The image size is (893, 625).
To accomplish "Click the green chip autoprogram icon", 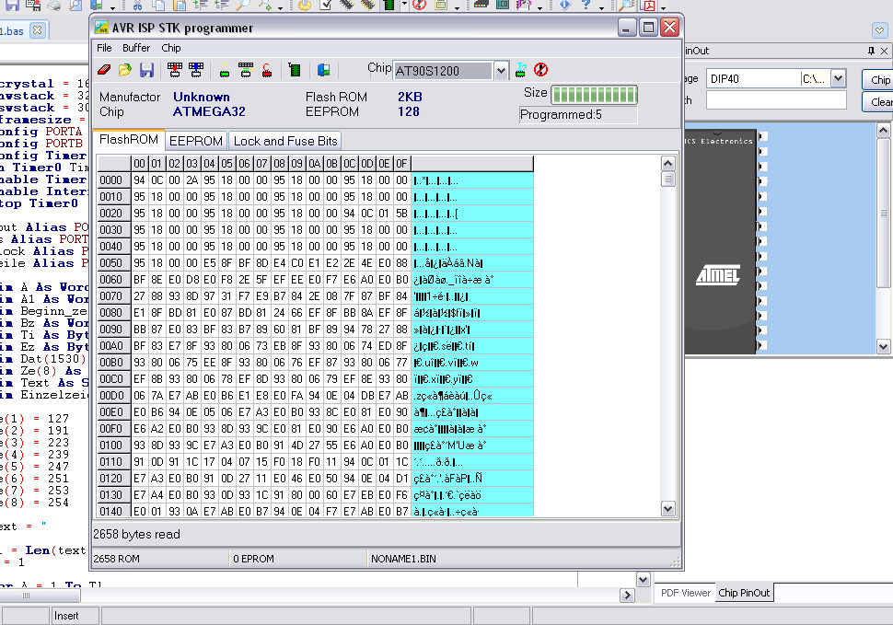I will tap(295, 70).
